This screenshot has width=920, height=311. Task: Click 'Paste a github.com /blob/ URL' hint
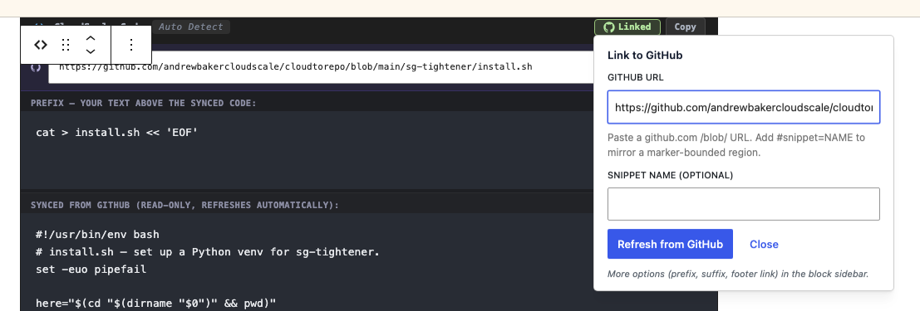coord(736,145)
